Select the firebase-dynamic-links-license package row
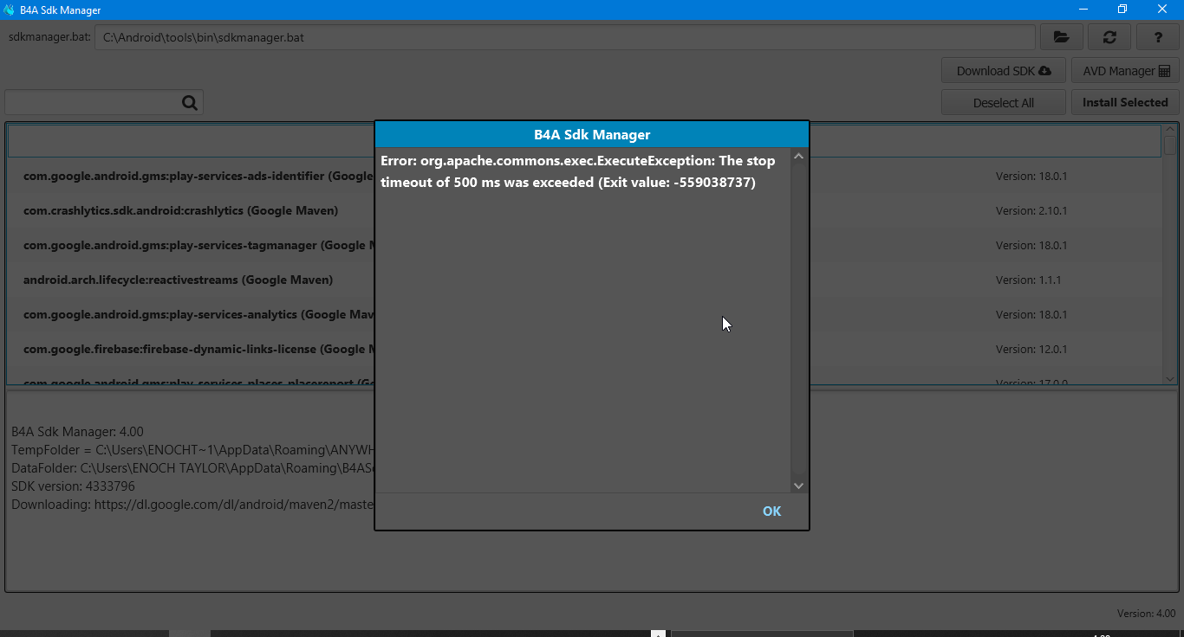 point(585,349)
